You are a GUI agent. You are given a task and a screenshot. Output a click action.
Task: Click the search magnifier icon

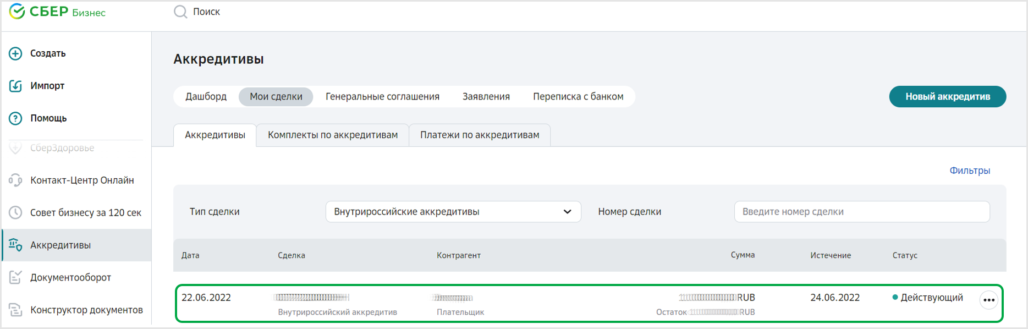click(x=180, y=12)
